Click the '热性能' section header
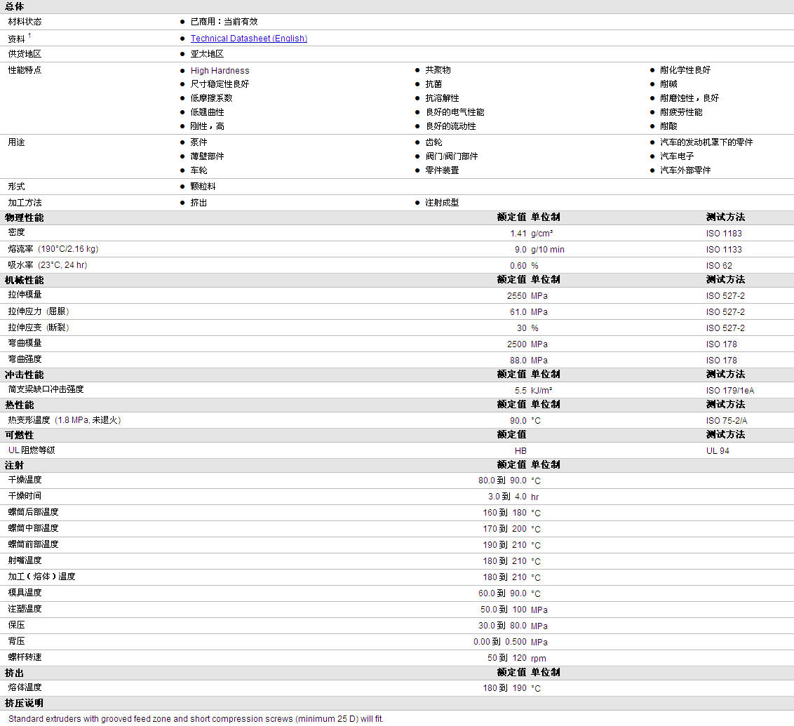Screen dimensions: 794x726 (x=19, y=405)
